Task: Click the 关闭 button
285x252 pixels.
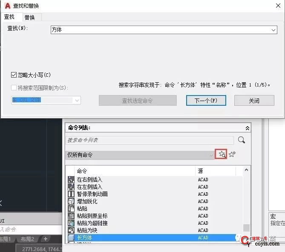Action: 254,100
